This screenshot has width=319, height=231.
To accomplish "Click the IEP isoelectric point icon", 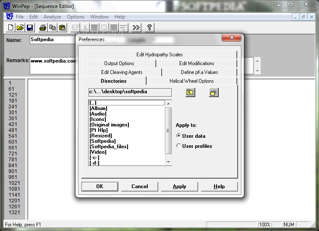I will tap(75, 27).
